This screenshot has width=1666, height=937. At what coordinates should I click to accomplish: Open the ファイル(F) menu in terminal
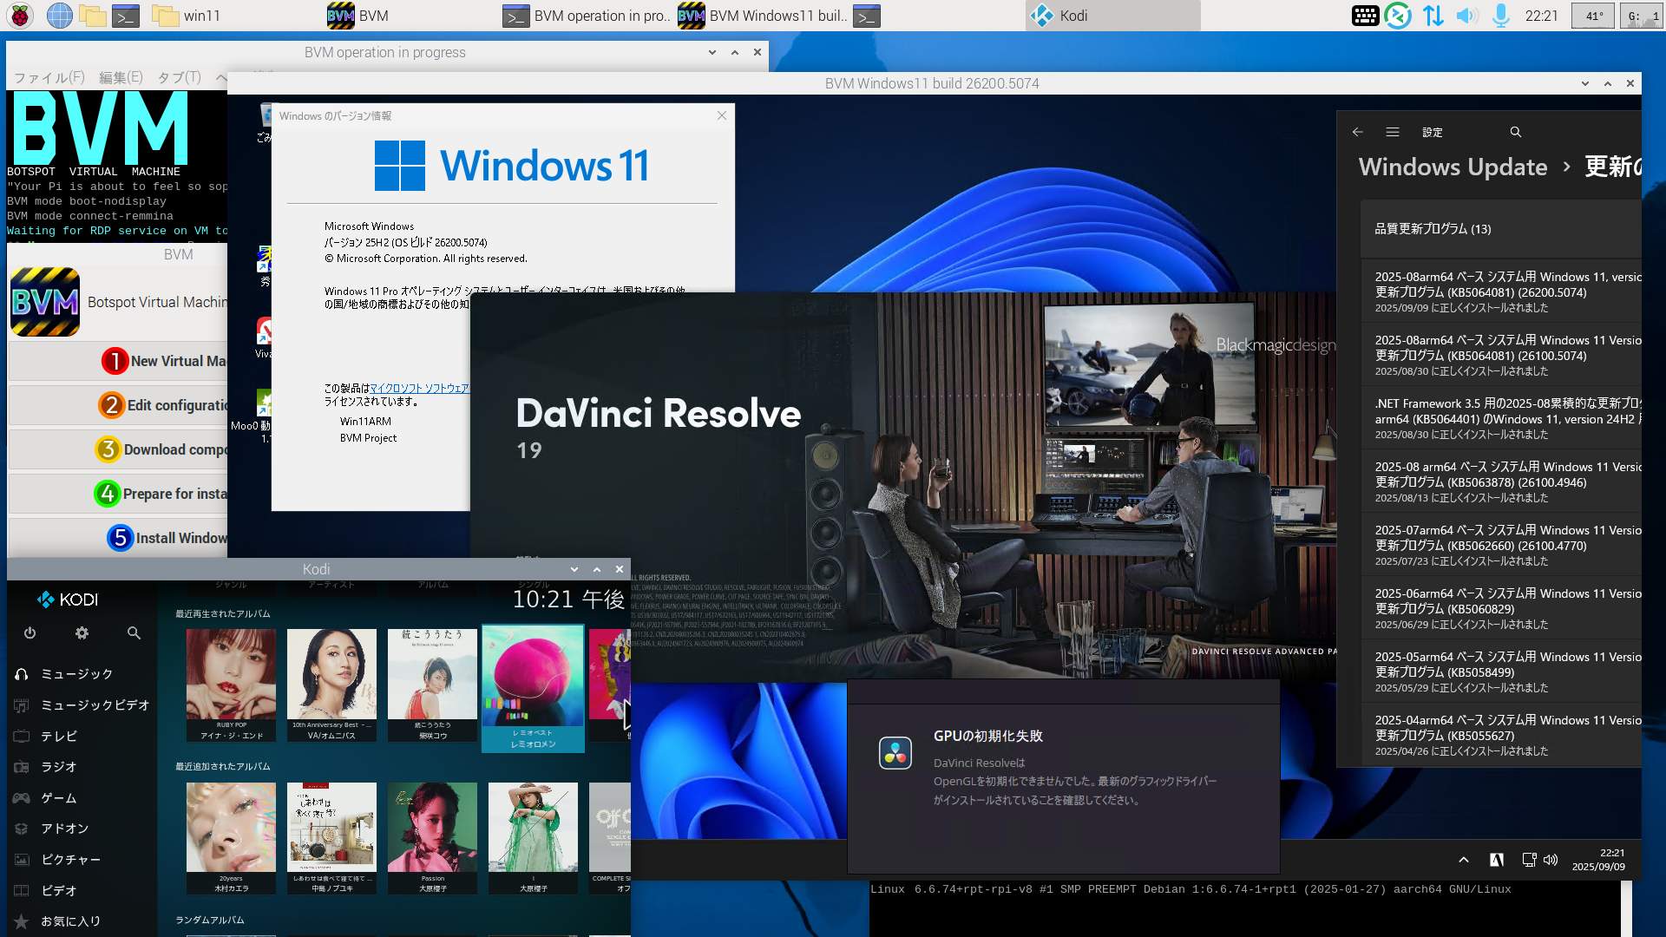(49, 77)
